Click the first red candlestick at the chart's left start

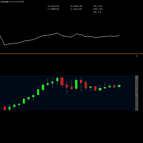(5, 108)
